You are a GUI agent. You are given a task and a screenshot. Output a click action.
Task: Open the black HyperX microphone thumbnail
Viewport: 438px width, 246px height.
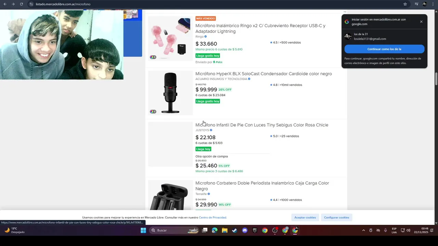pyautogui.click(x=170, y=93)
